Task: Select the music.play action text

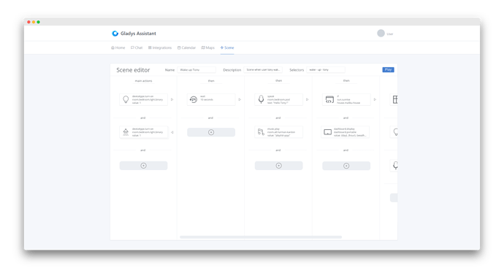Action: tap(281, 132)
